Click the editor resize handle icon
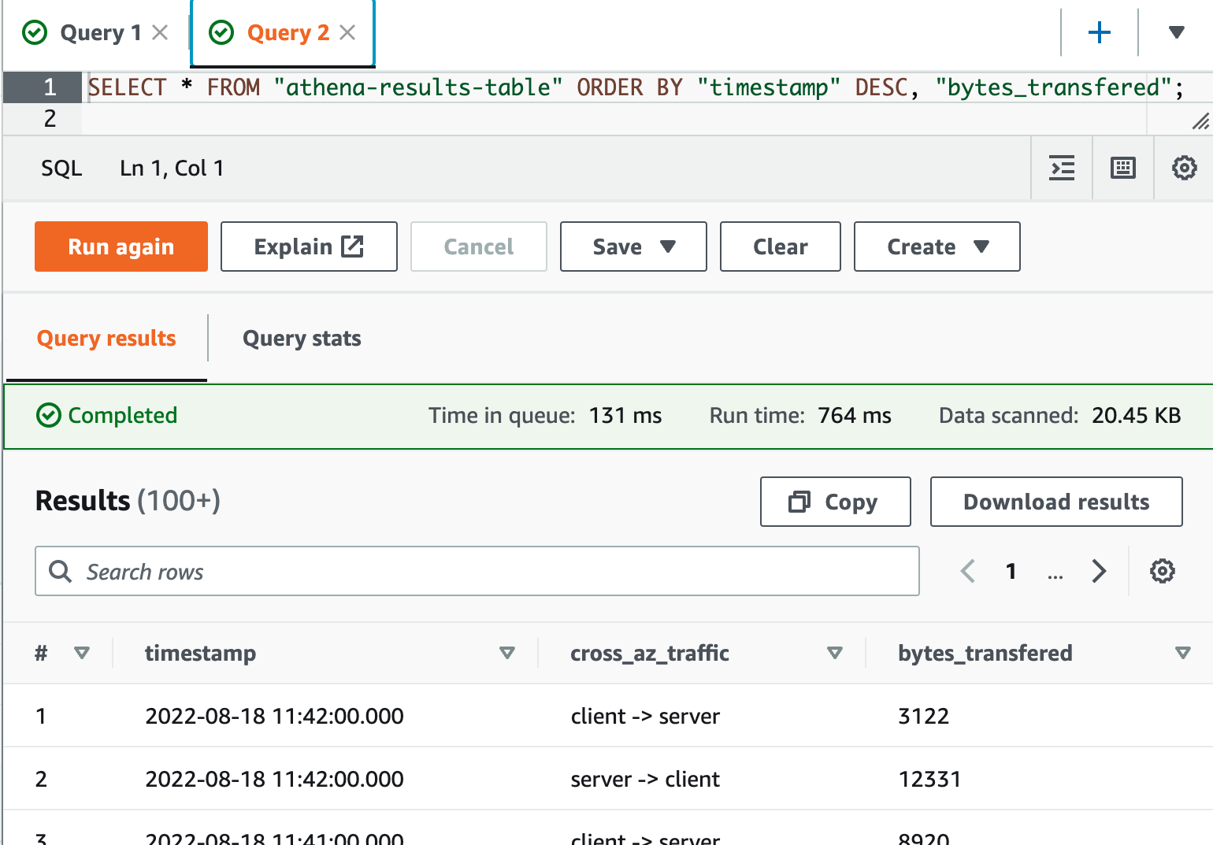 (x=1200, y=121)
